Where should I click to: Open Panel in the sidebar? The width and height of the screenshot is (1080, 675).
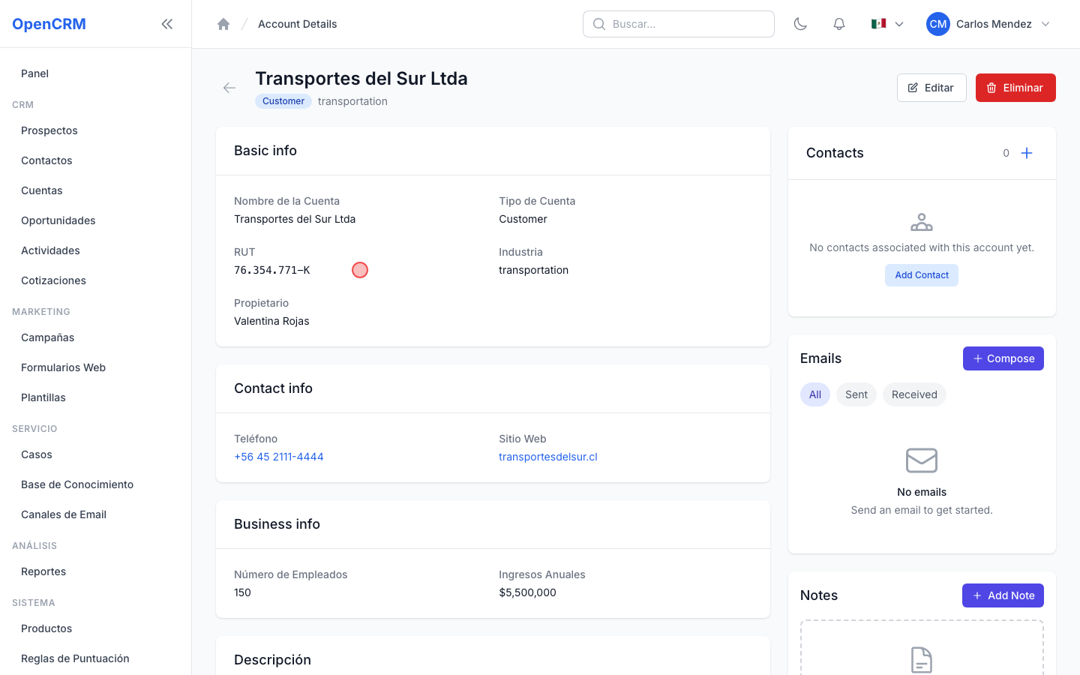pos(96,73)
